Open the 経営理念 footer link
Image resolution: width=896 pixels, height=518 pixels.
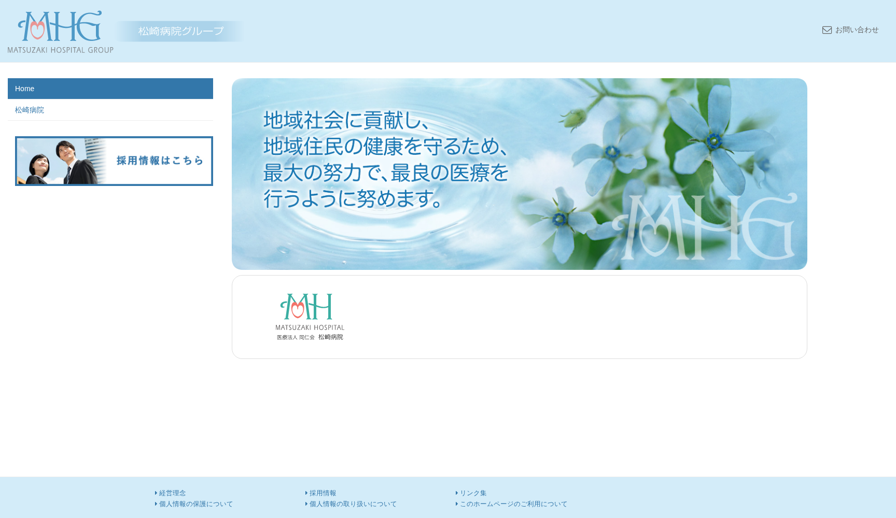pos(172,493)
